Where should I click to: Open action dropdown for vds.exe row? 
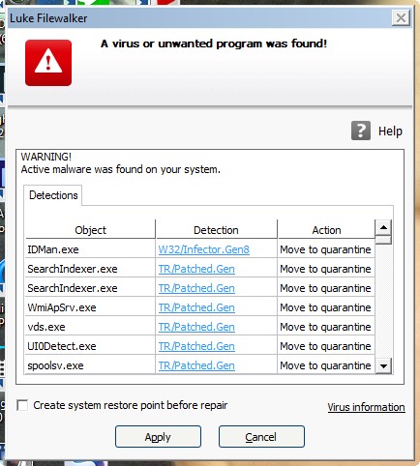[326, 327]
